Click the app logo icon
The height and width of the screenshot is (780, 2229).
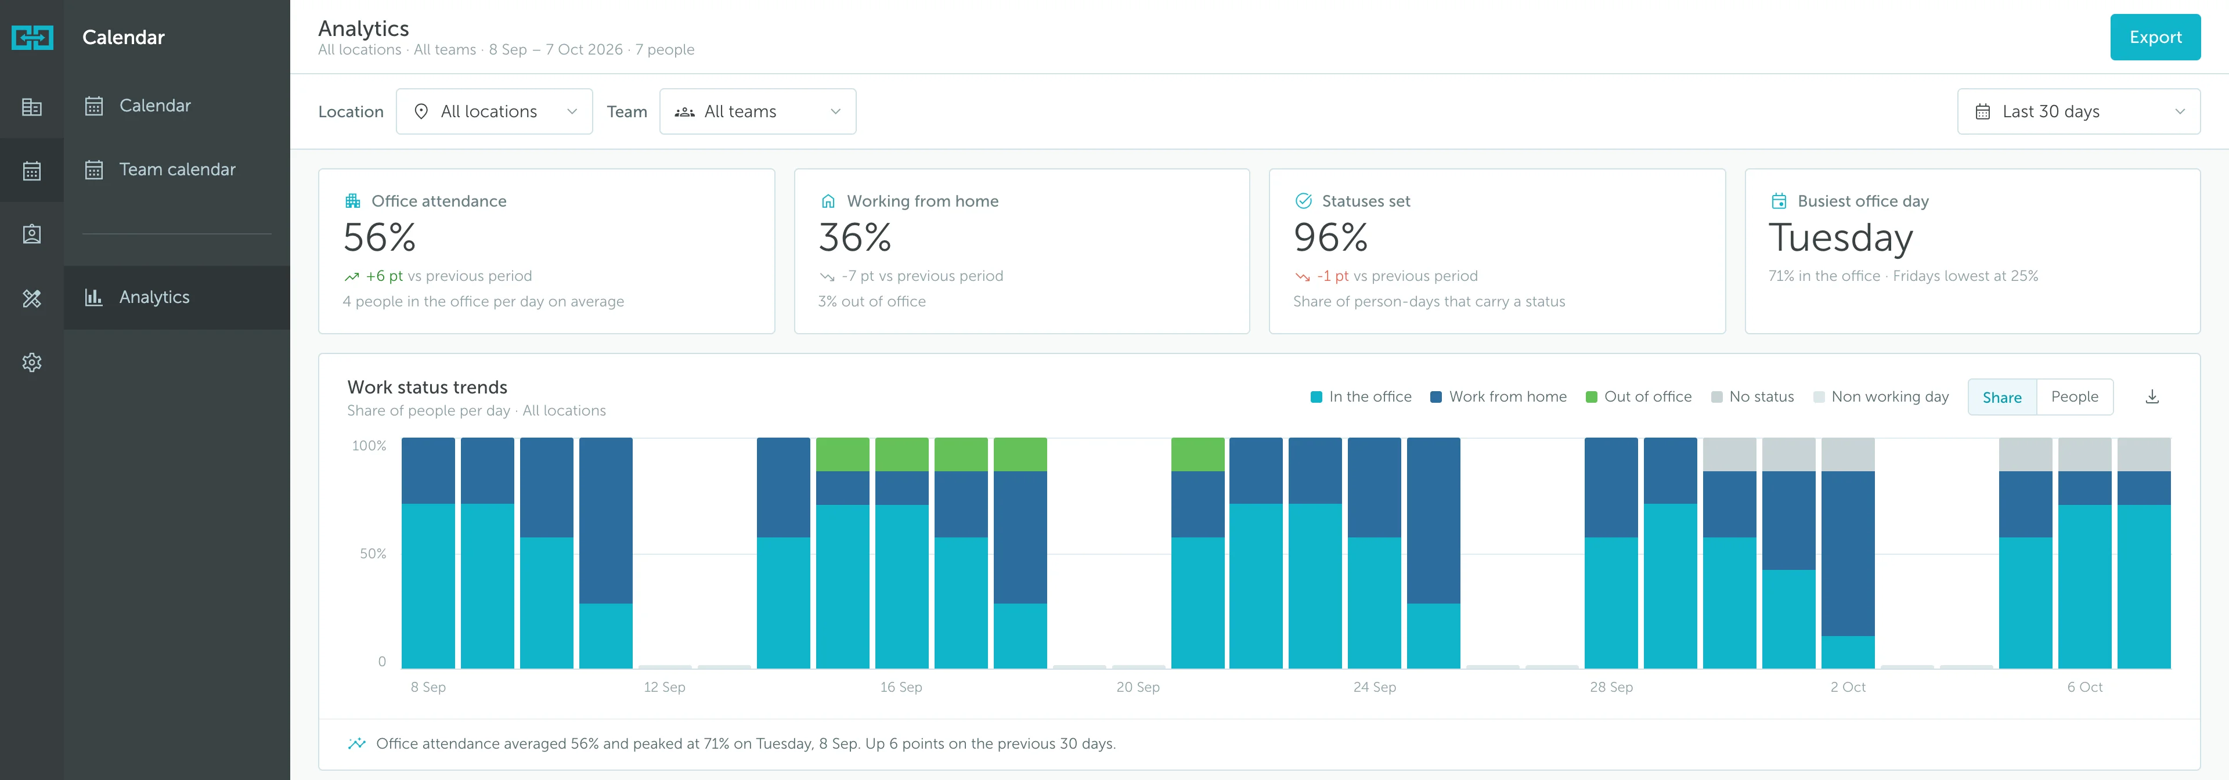coord(32,37)
